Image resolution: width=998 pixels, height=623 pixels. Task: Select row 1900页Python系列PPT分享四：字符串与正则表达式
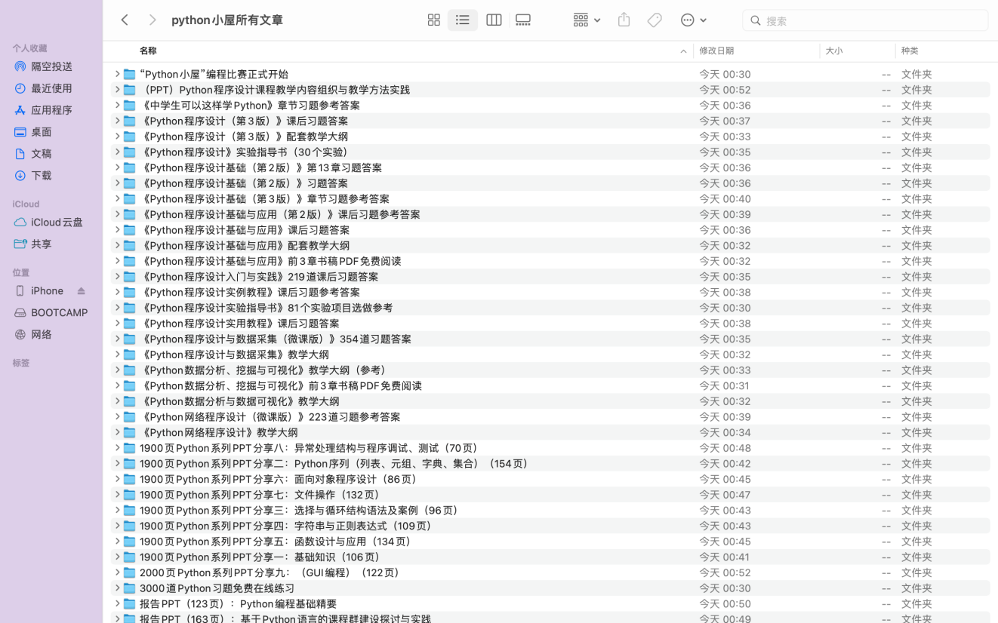tap(550, 526)
